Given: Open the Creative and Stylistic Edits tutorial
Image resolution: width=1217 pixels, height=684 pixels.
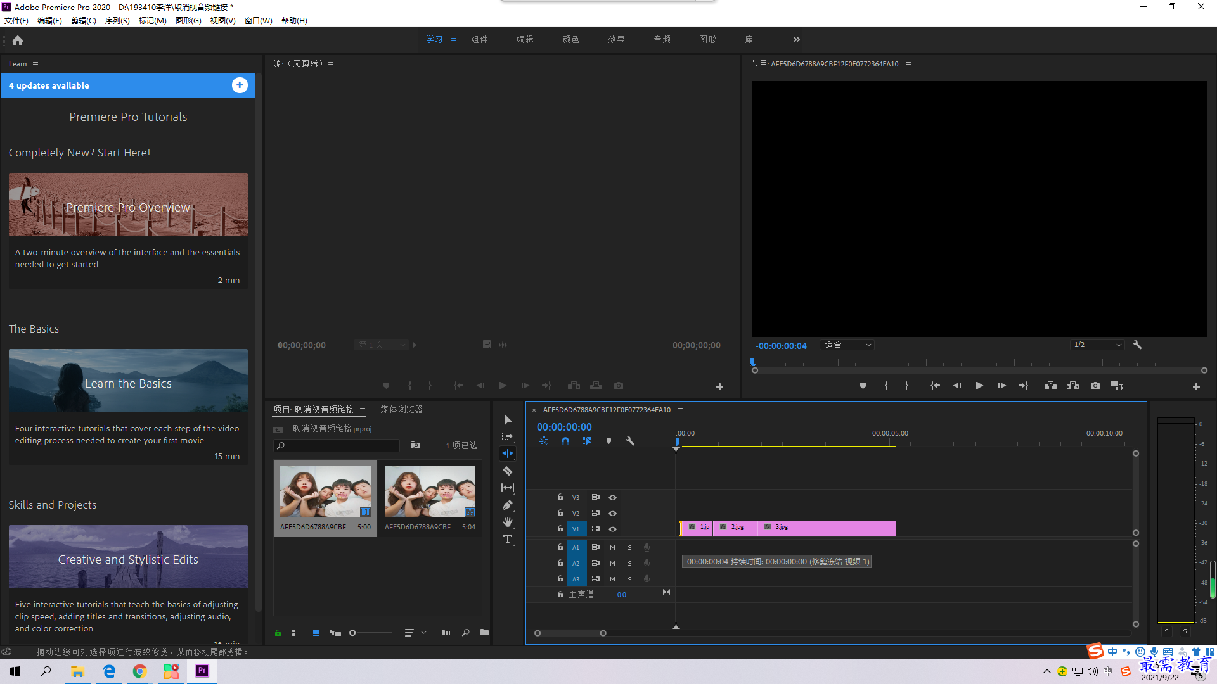Looking at the screenshot, I should [x=128, y=557].
